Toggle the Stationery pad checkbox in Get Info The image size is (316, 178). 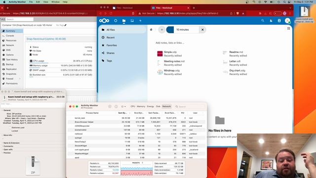(x=10, y=128)
